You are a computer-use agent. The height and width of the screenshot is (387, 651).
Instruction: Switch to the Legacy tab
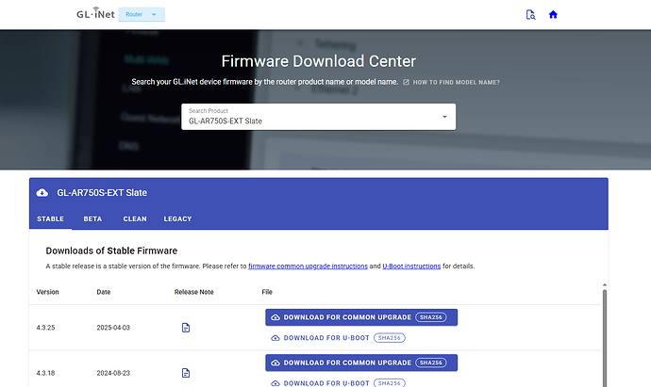177,218
